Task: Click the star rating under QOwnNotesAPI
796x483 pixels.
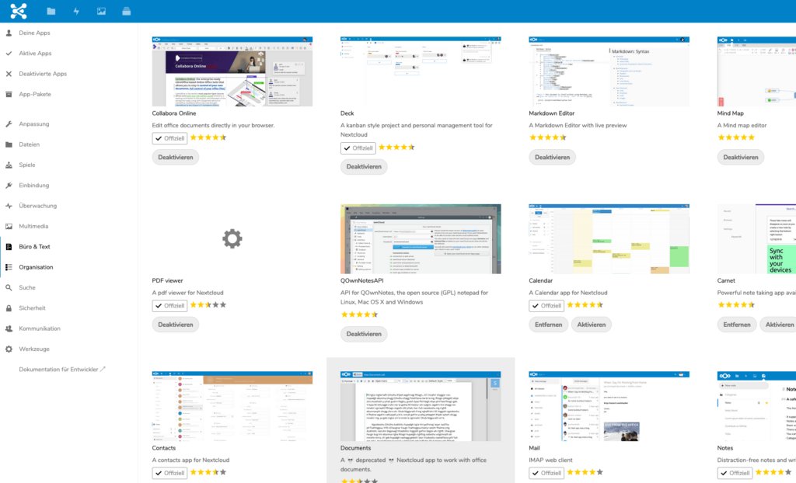Action: pyautogui.click(x=359, y=314)
